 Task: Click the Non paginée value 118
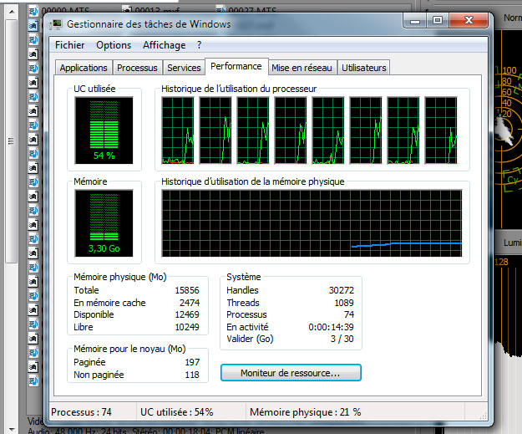[x=192, y=375]
